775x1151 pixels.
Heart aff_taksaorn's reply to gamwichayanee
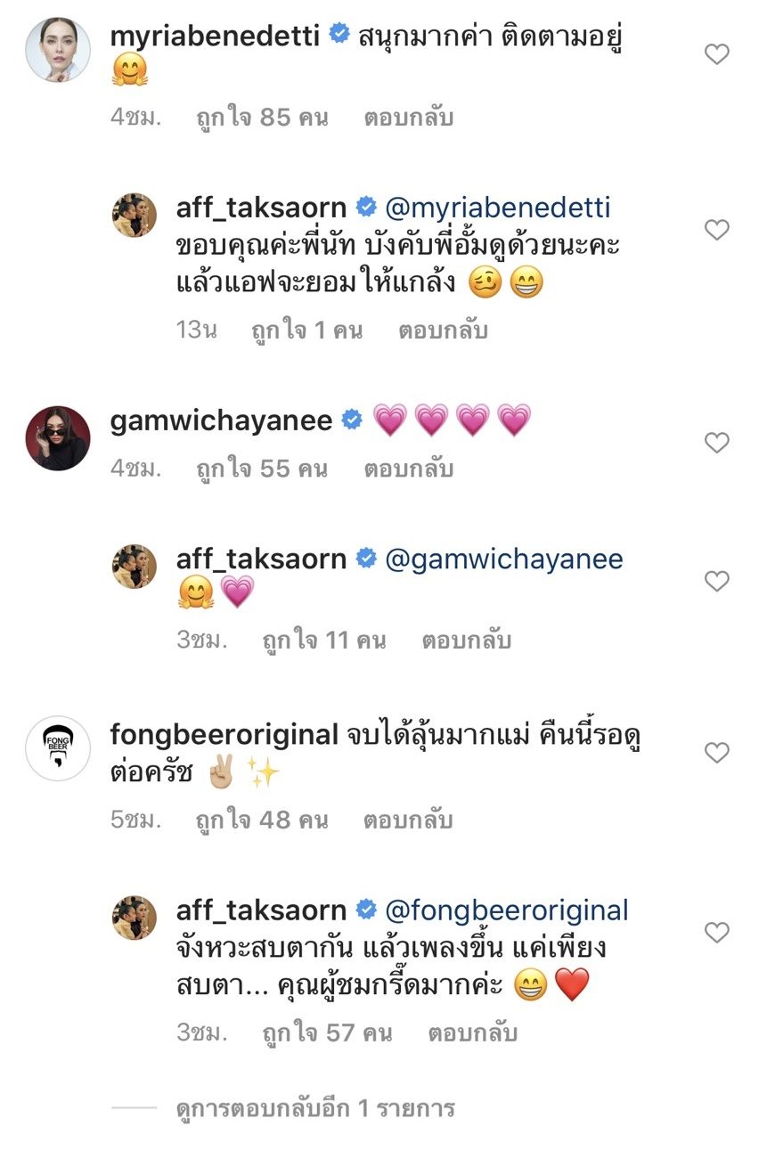(x=717, y=582)
